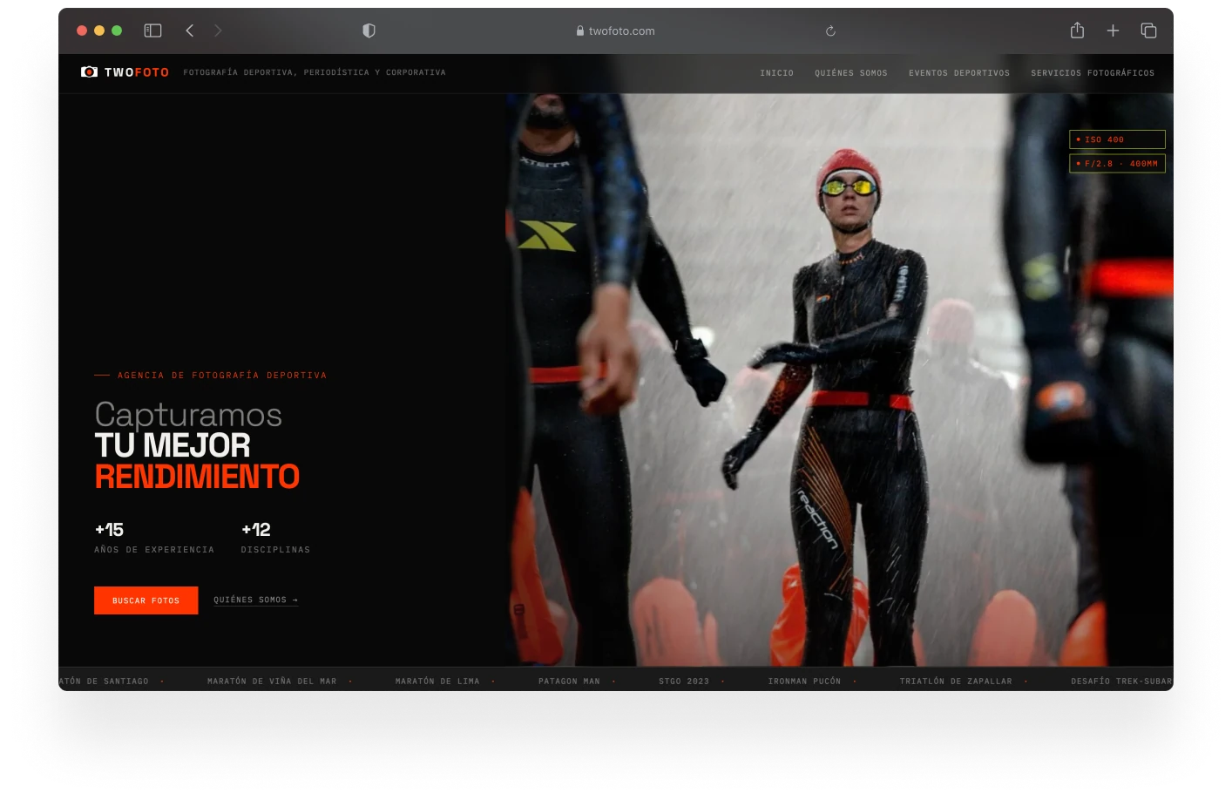Screen dimensions: 1232x800
Task: Open the INICIO menu item
Action: 776,73
